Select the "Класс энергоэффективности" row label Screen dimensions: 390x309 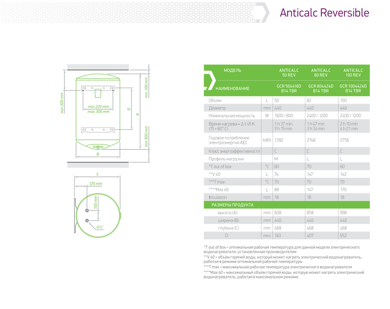pos(235,151)
